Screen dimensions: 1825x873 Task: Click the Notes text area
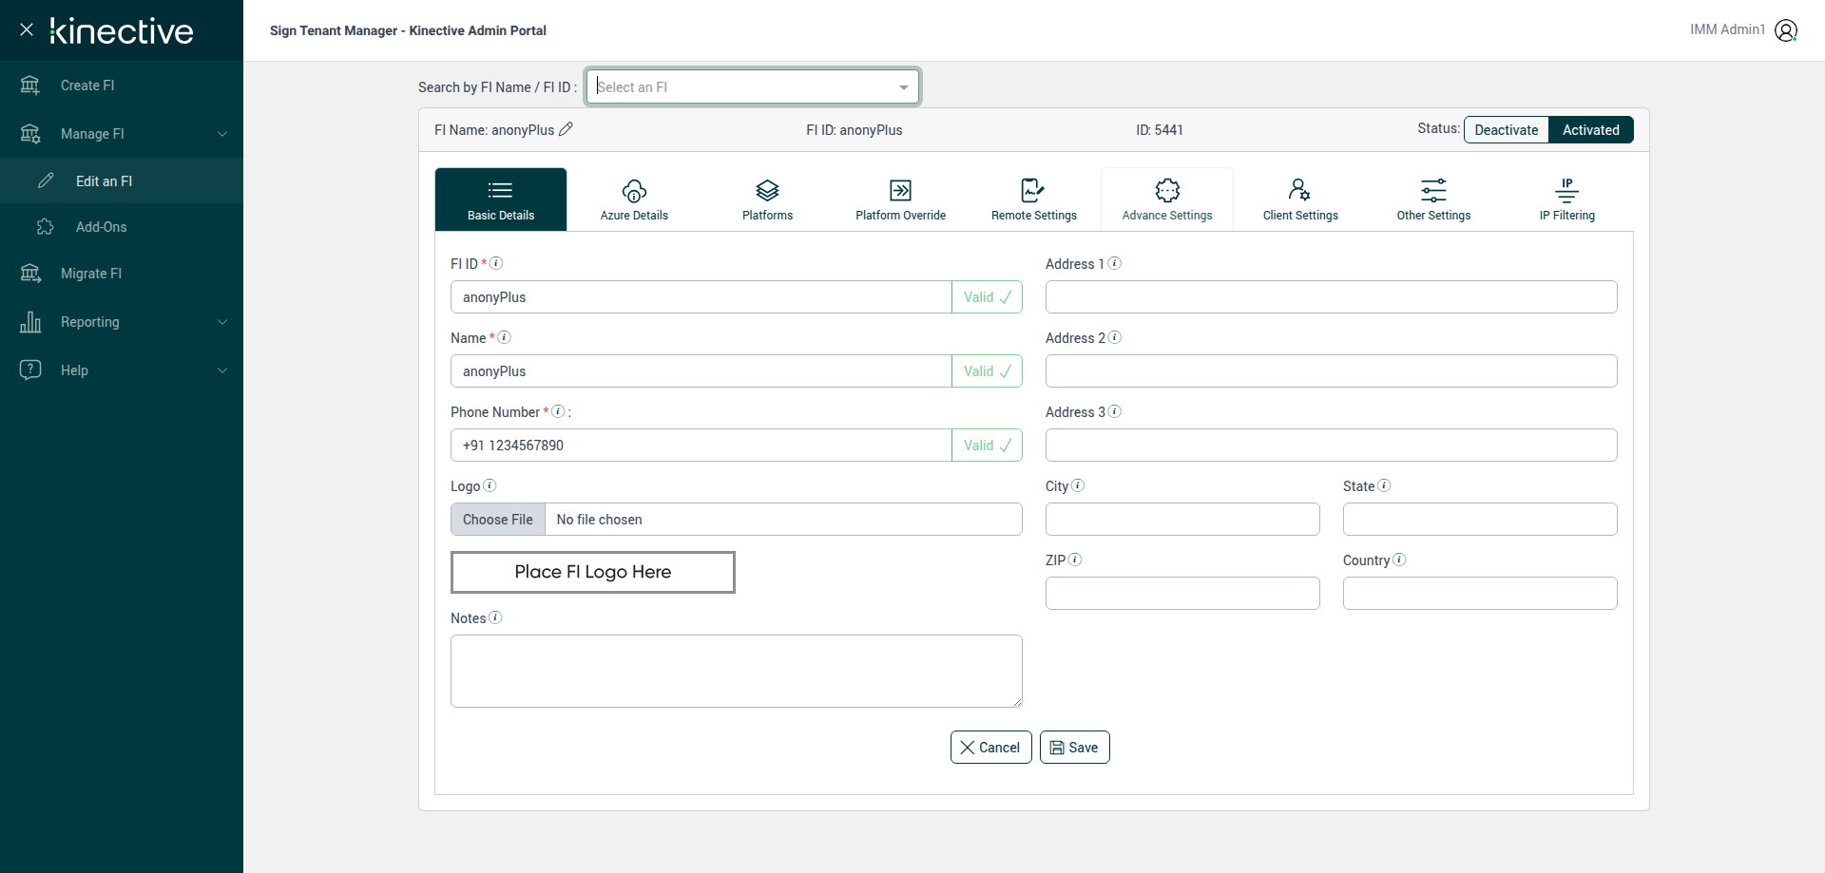tap(737, 671)
